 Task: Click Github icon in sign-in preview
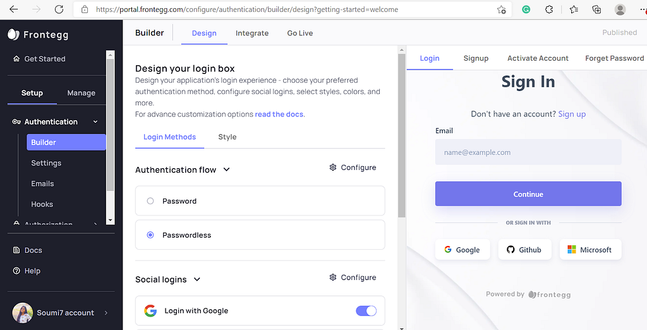pos(511,250)
